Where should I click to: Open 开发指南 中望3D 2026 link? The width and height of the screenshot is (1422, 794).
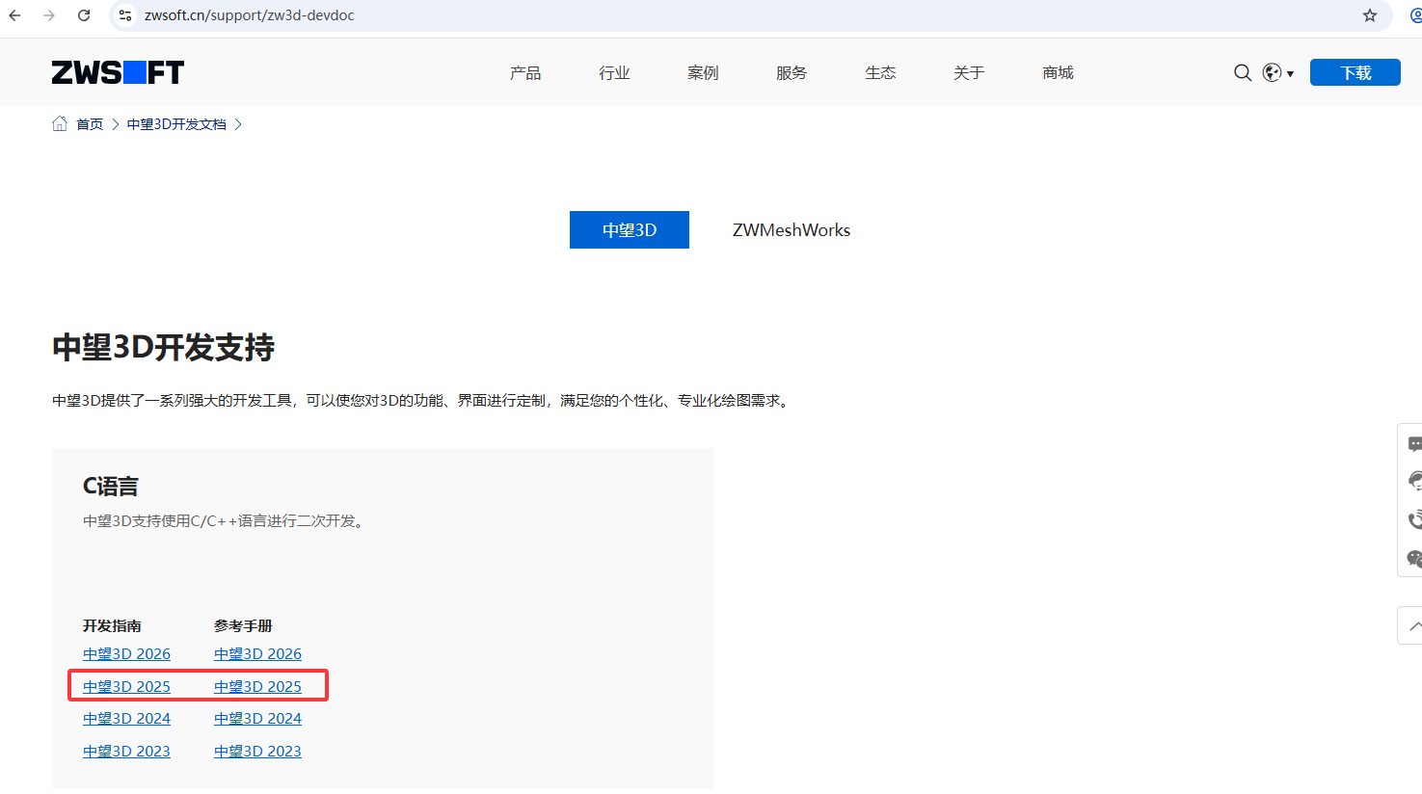(x=126, y=654)
